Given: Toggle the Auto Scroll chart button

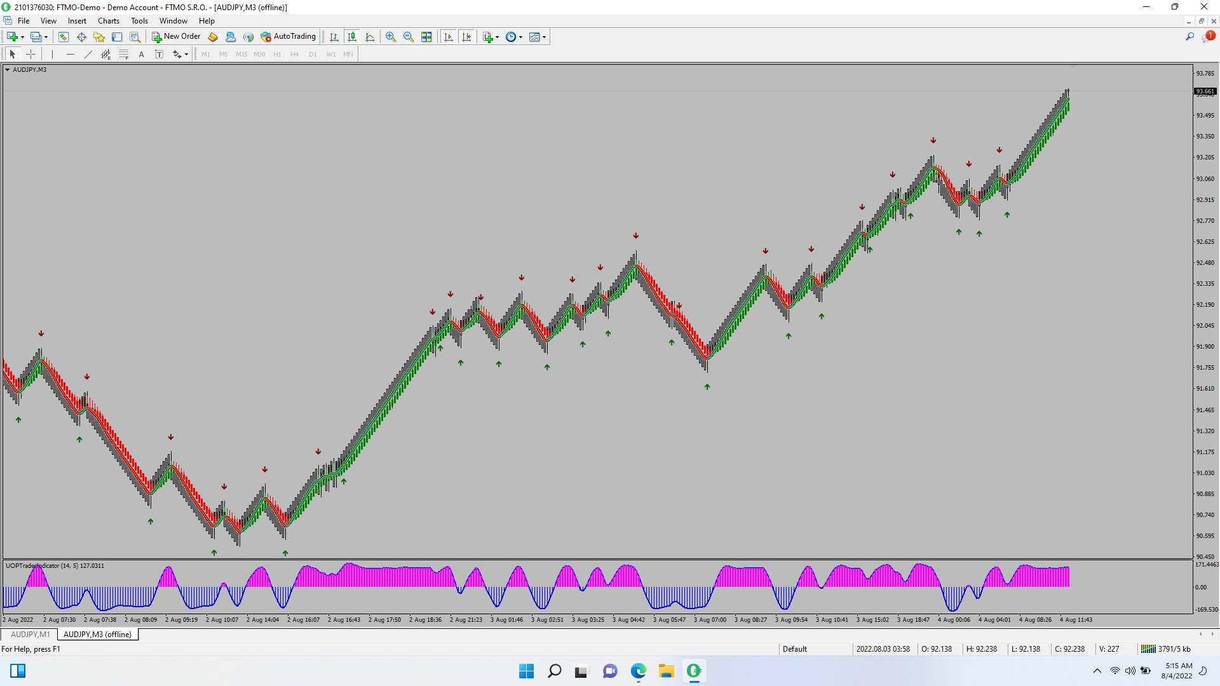Looking at the screenshot, I should pyautogui.click(x=449, y=37).
